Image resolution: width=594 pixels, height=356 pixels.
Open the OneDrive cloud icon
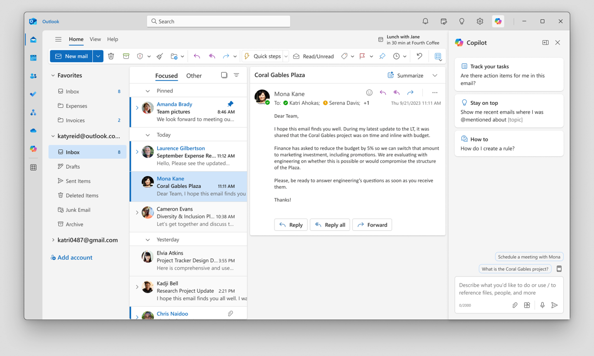(33, 131)
